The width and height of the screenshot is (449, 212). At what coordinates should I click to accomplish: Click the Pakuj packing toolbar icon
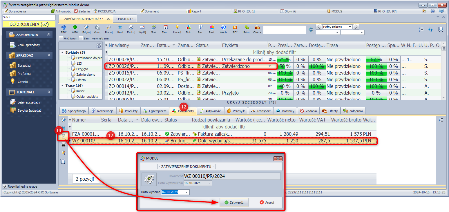coord(247,27)
